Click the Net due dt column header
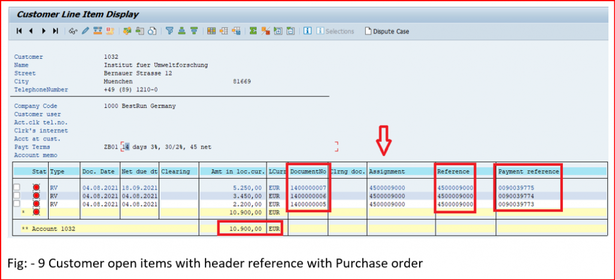Image resolution: width=615 pixels, height=280 pixels. (139, 171)
